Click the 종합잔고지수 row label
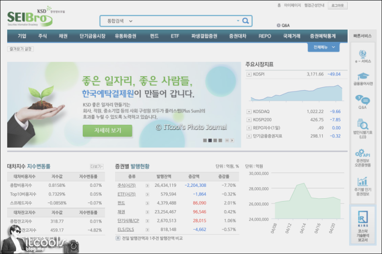 pyautogui.click(x=21, y=222)
